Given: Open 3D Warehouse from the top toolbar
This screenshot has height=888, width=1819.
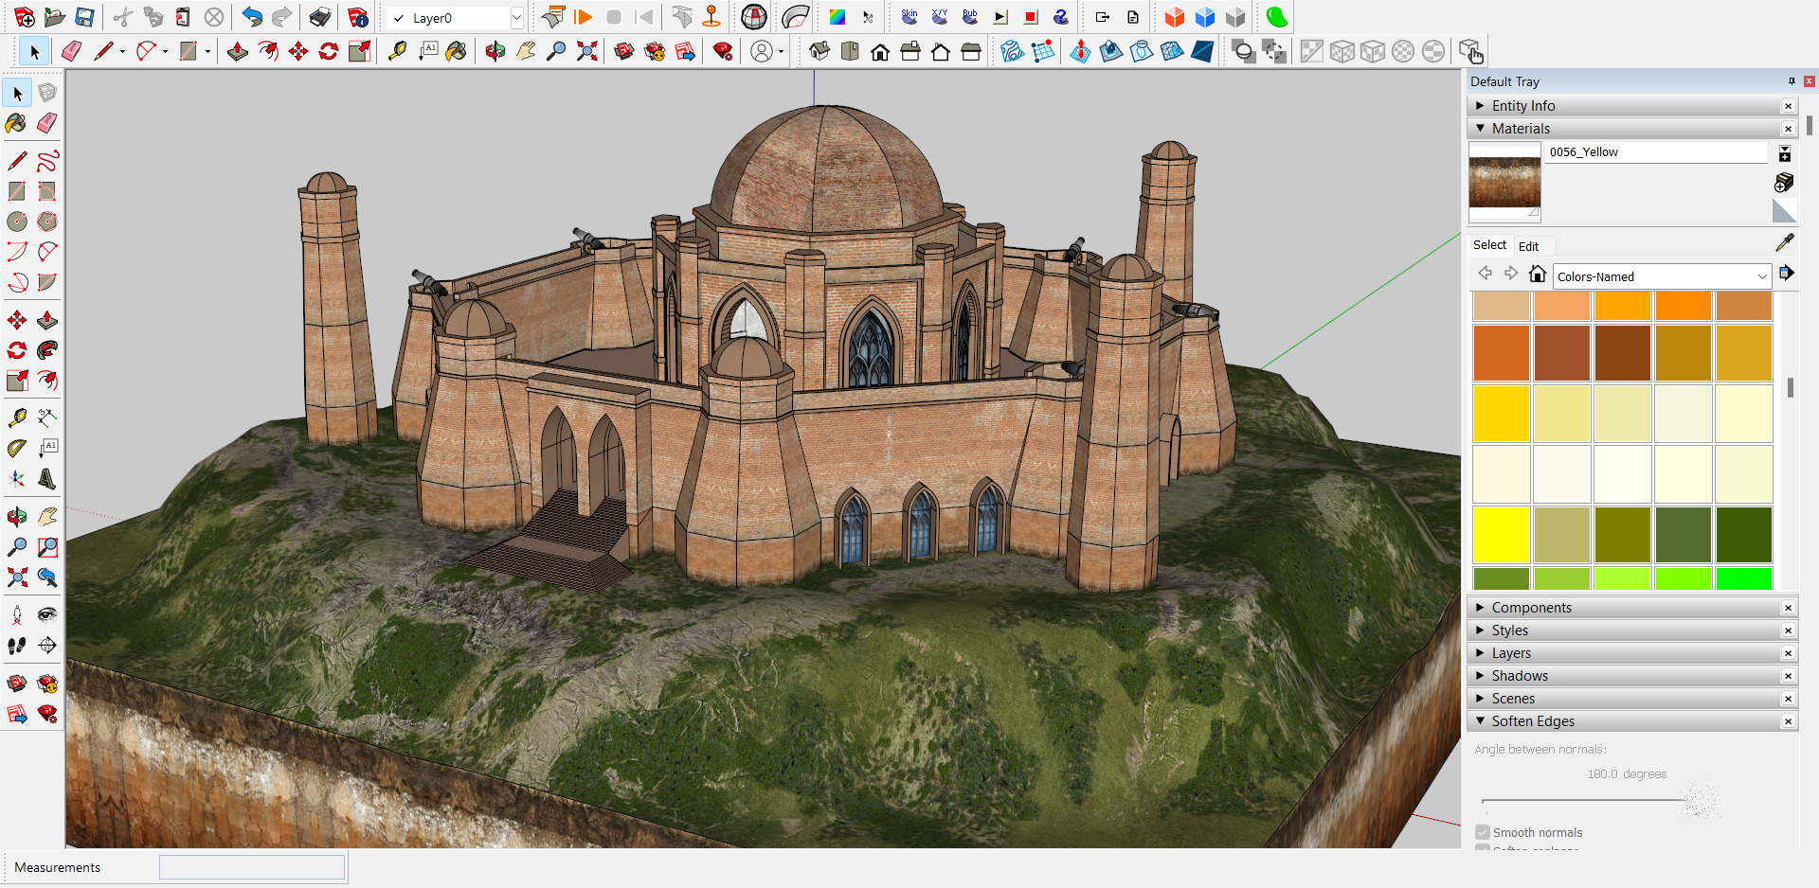Looking at the screenshot, I should tap(624, 51).
